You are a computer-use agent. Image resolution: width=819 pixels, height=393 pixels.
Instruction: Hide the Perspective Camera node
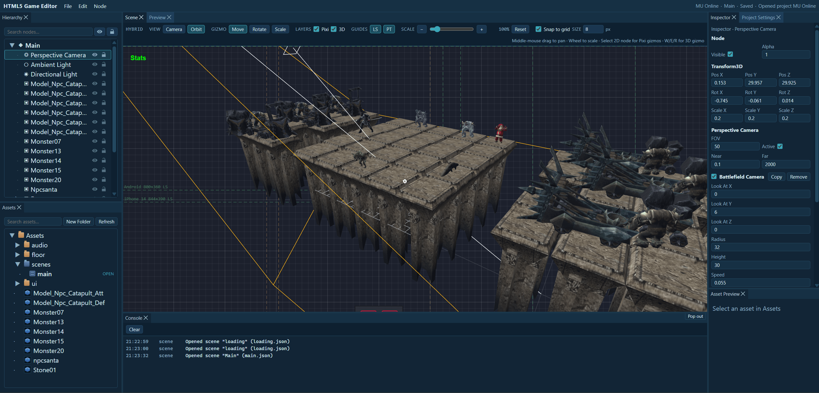(x=95, y=55)
